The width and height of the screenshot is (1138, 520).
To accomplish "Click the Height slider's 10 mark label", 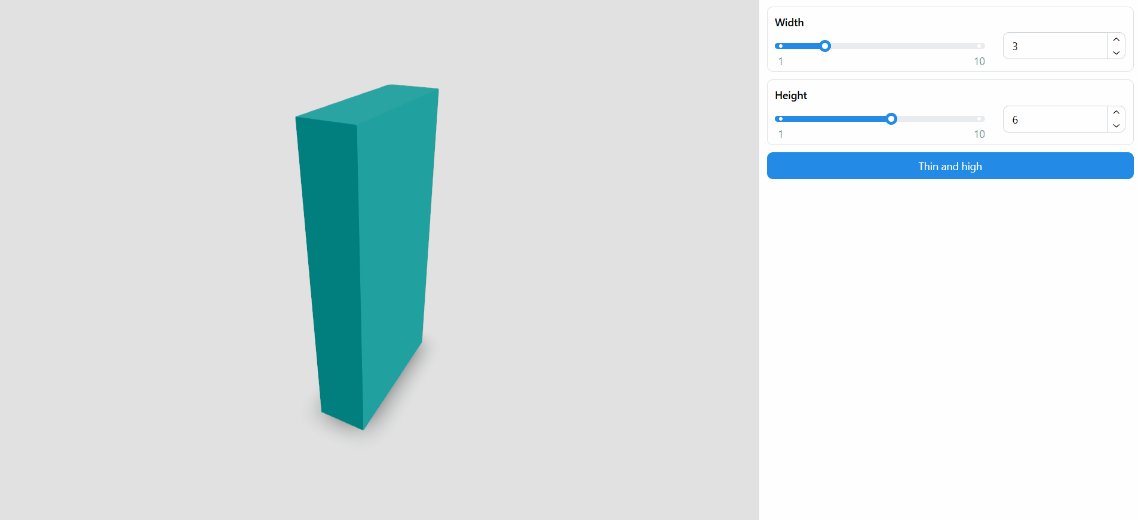I will [979, 134].
